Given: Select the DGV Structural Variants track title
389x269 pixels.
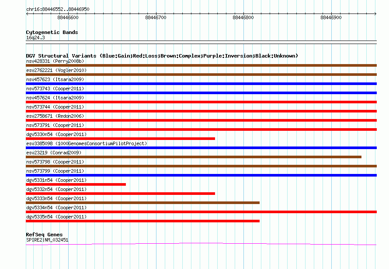Looking at the screenshot, I should 162,56.
